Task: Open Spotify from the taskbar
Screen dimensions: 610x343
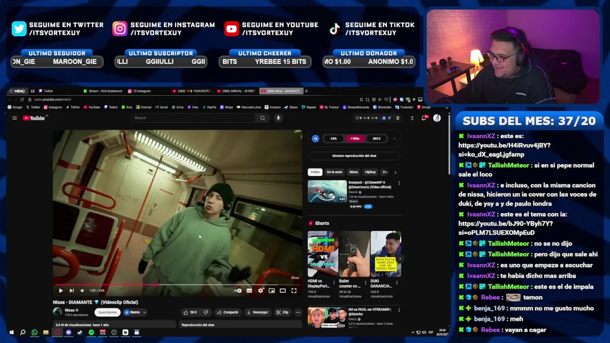Action: (91, 333)
